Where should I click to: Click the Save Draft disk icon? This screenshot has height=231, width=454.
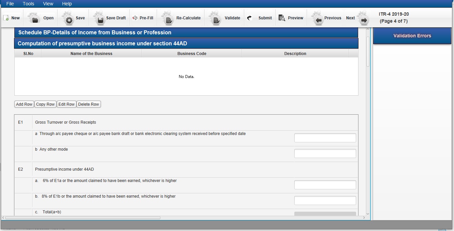click(100, 18)
